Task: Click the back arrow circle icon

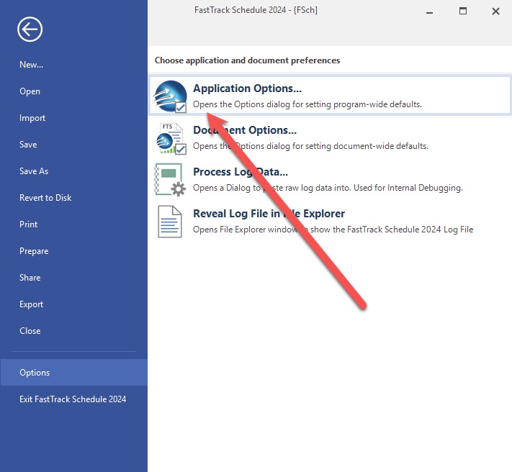Action: coord(30,29)
